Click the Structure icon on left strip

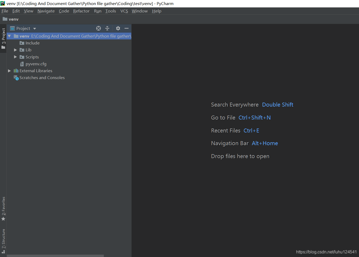coord(3,252)
